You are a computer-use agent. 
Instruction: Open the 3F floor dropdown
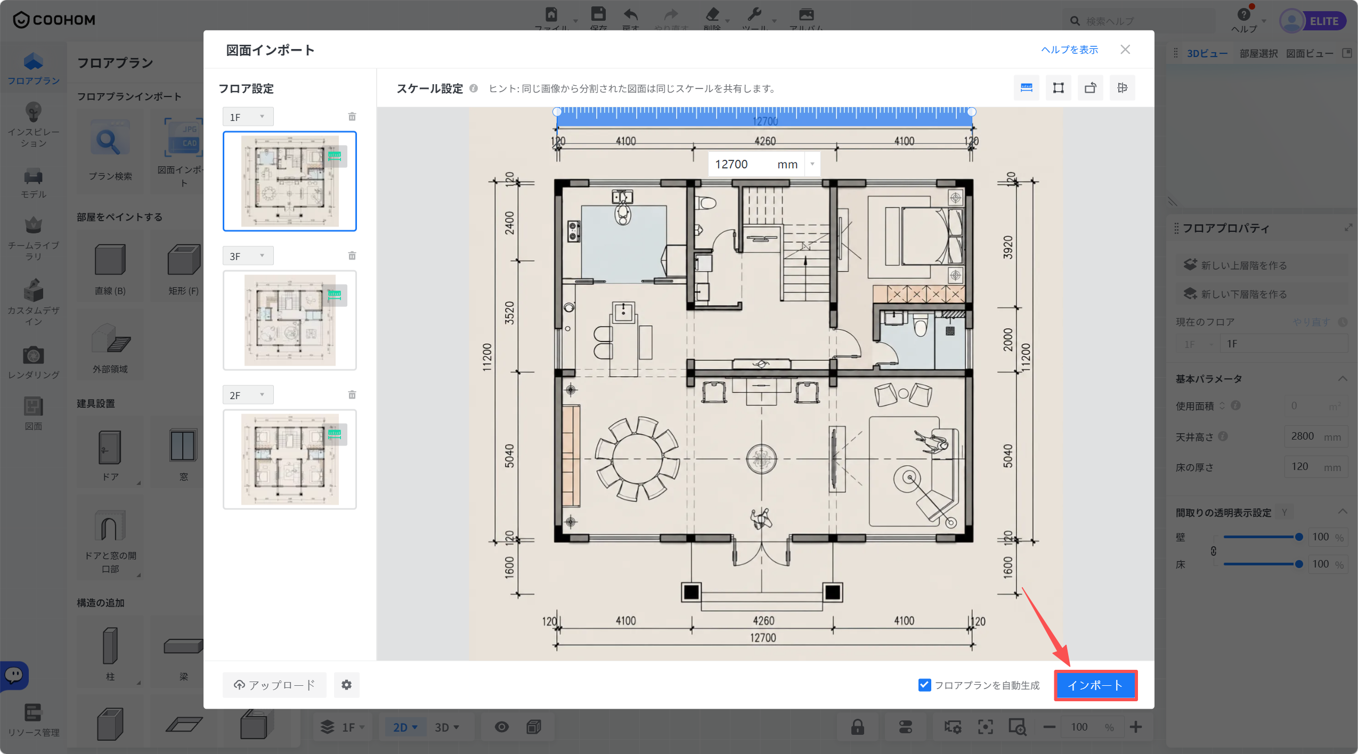click(x=248, y=256)
